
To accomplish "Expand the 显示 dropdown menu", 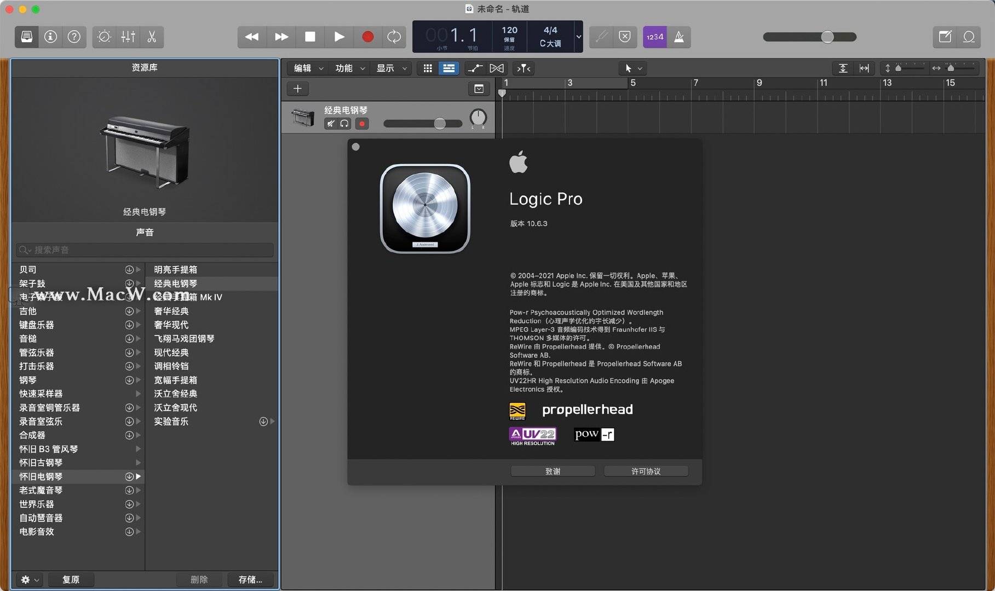I will tap(391, 68).
